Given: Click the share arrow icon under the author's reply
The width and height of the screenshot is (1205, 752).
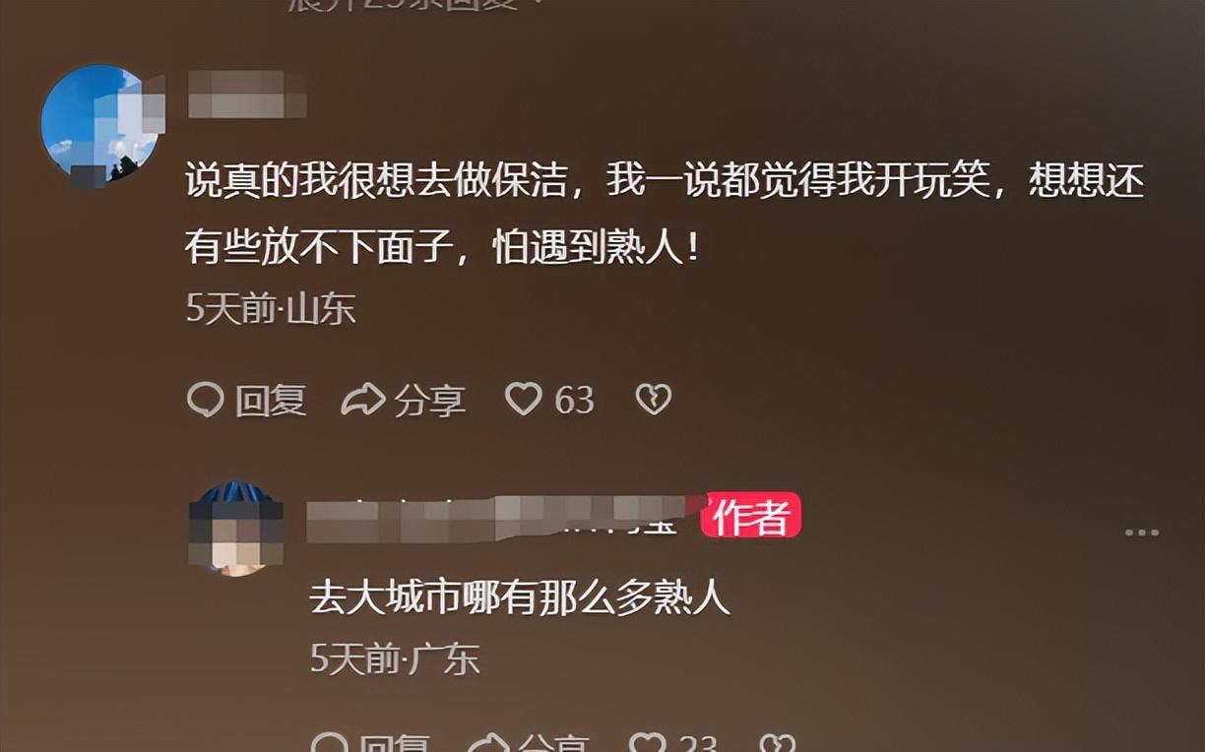Looking at the screenshot, I should click(x=487, y=743).
